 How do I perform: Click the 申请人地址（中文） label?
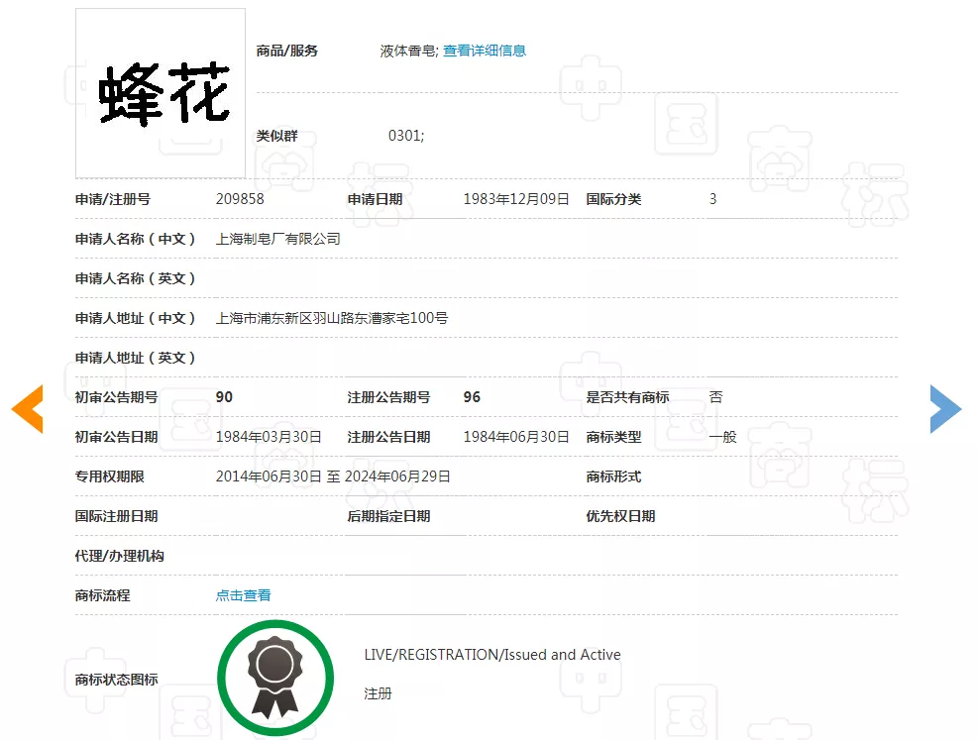136,318
